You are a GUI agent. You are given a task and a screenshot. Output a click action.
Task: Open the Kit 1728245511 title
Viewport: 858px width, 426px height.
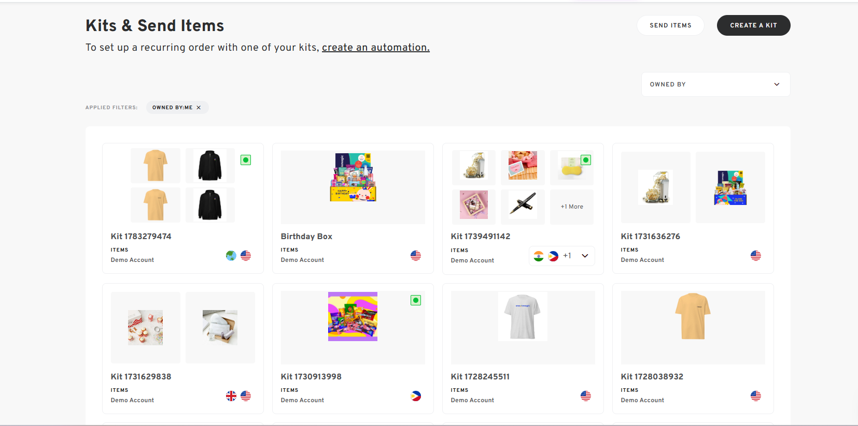[x=480, y=377]
